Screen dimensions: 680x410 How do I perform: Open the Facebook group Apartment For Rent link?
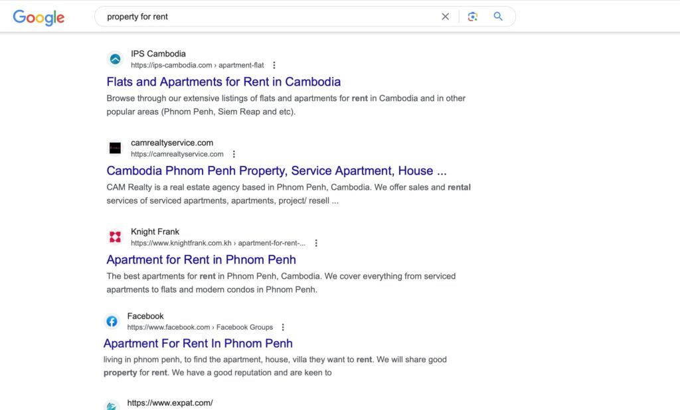coord(198,343)
